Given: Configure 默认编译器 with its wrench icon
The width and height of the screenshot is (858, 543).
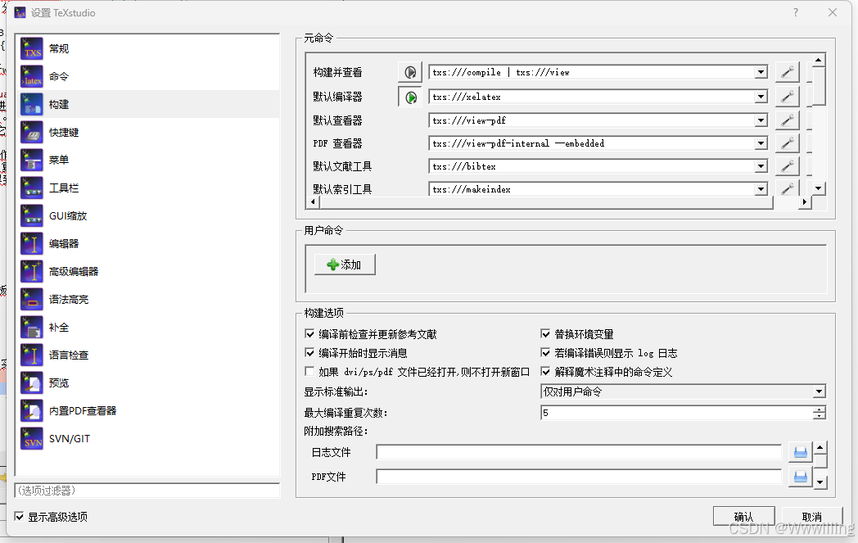Looking at the screenshot, I should (788, 97).
